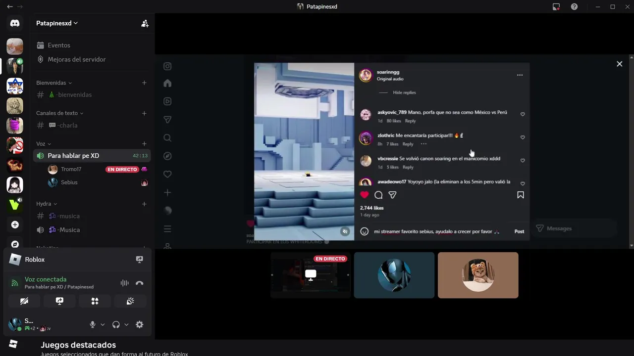Mute the microphone
Screen dimensions: 634x356
92,324
